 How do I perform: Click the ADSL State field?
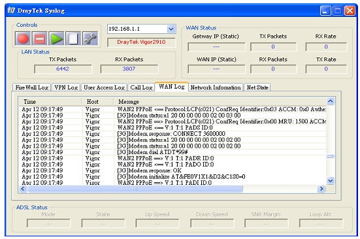point(103,223)
